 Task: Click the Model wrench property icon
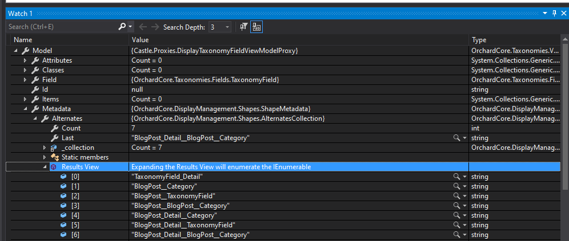pyautogui.click(x=25, y=51)
